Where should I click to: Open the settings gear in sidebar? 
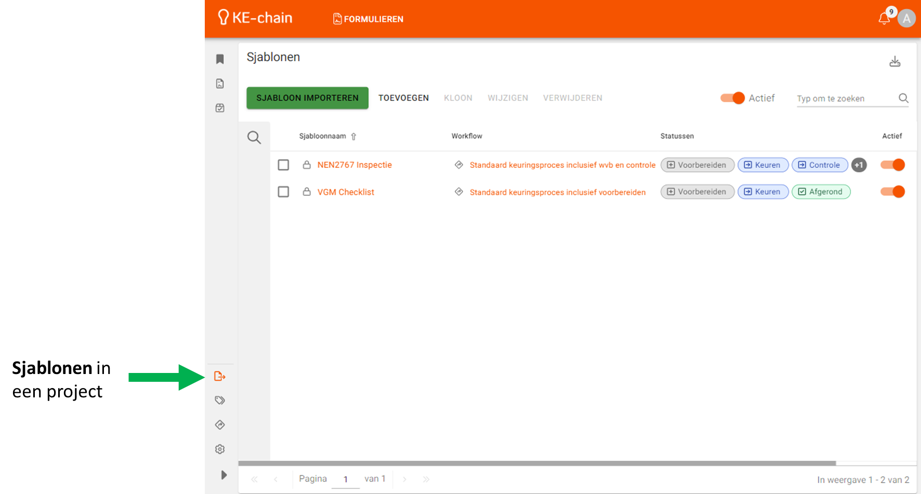[x=220, y=449]
